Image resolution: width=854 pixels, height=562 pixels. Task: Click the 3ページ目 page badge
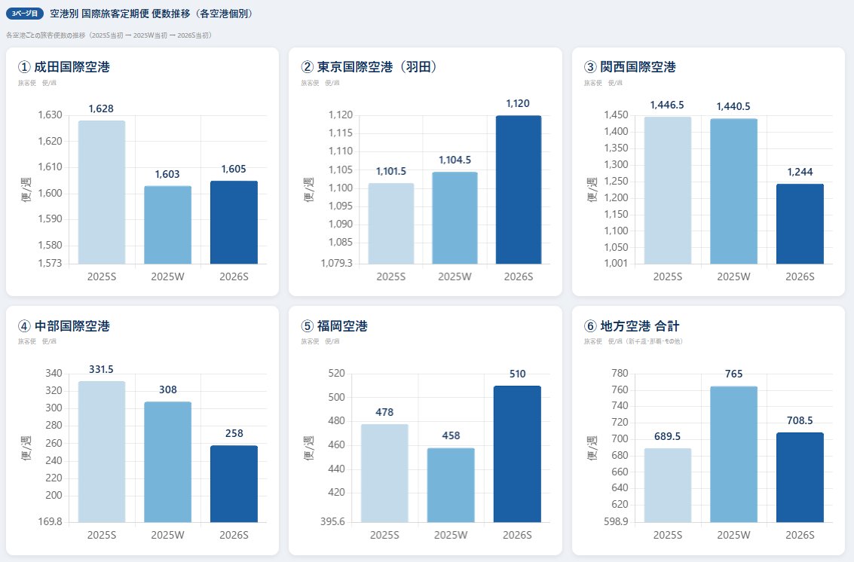25,14
